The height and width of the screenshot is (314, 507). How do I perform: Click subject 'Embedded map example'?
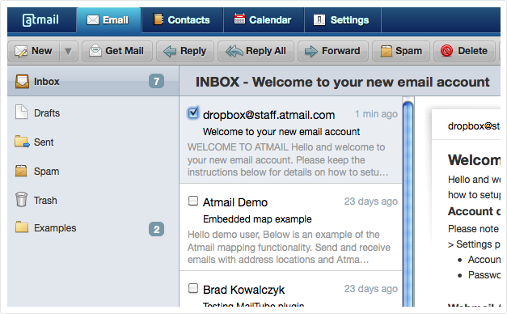point(257,219)
